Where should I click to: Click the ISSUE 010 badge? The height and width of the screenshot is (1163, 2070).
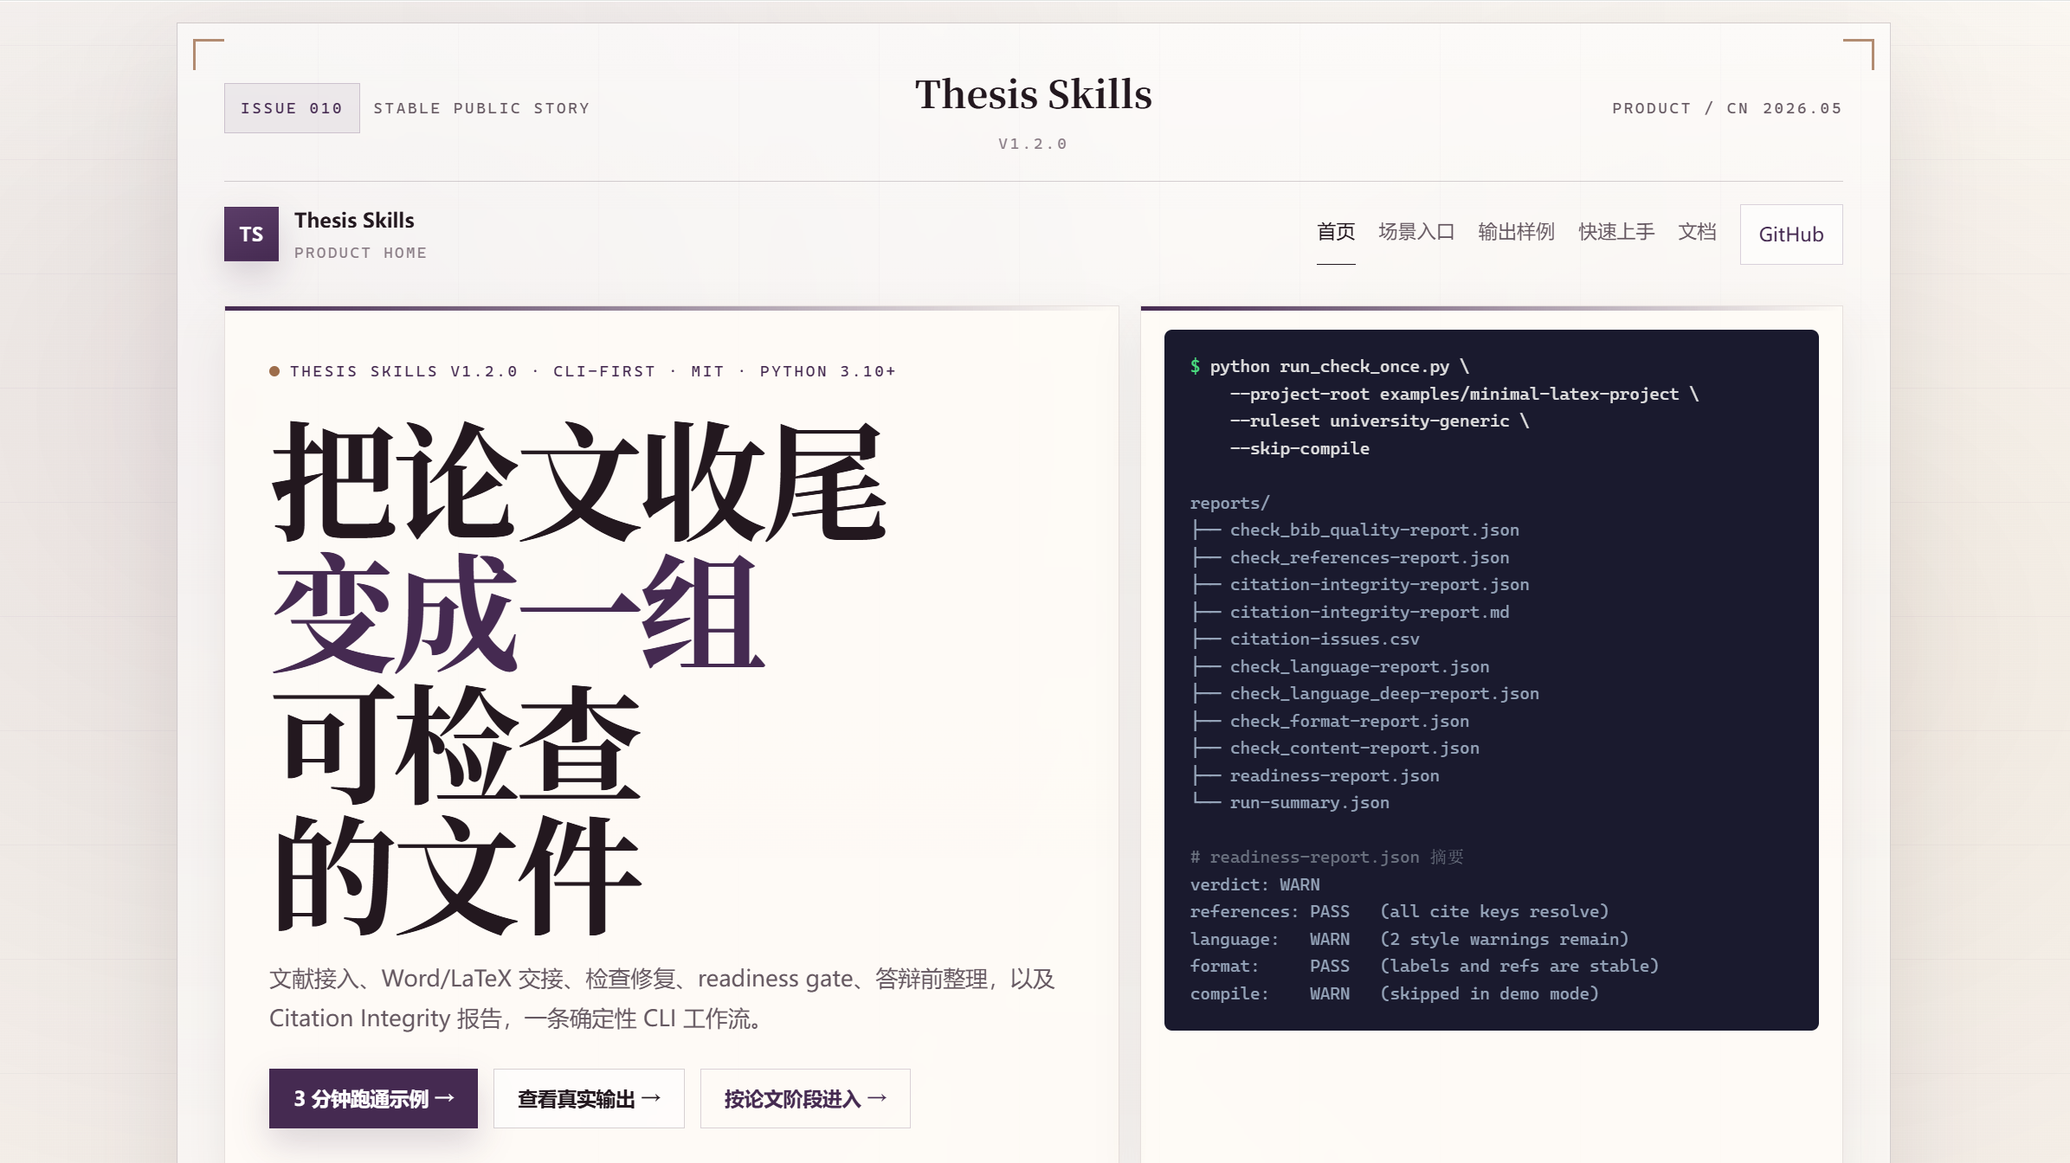pyautogui.click(x=292, y=108)
